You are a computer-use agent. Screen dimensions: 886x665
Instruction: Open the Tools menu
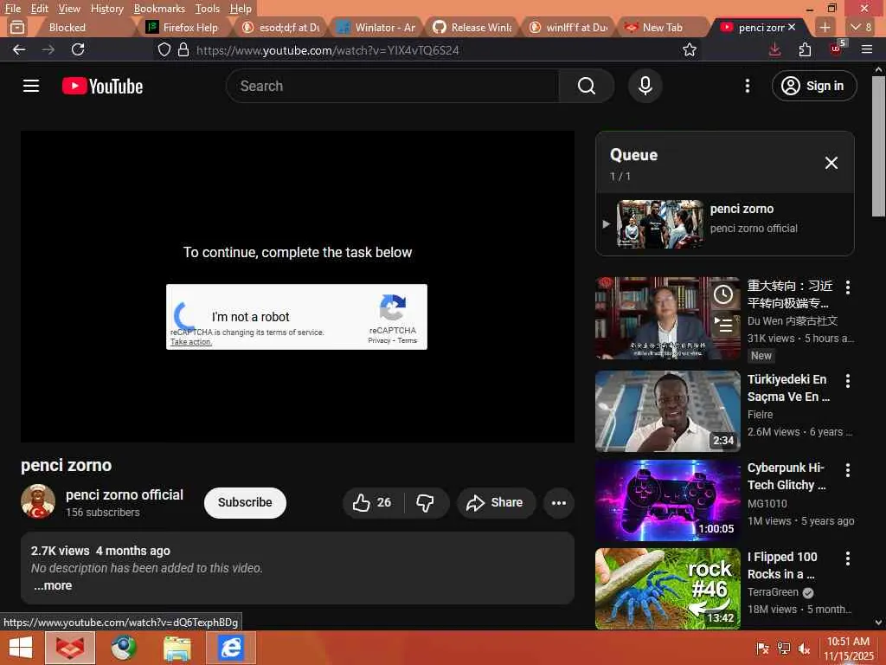(208, 9)
